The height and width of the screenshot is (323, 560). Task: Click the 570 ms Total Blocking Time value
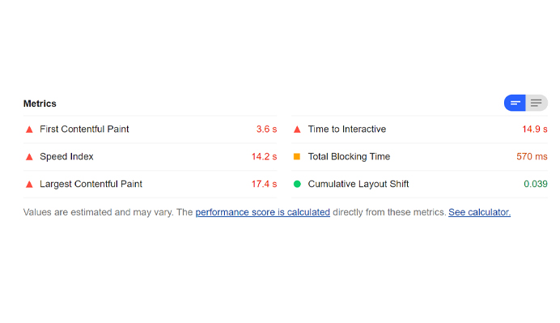[532, 156]
